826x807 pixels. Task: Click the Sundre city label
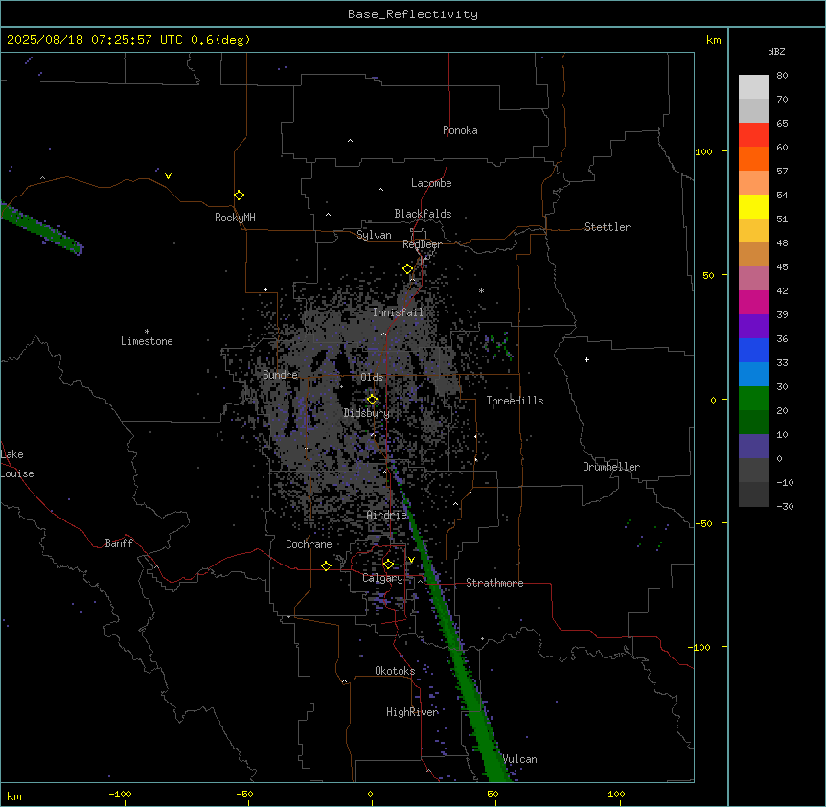(280, 375)
